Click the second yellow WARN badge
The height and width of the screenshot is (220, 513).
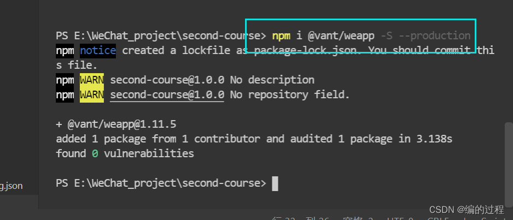(x=92, y=94)
